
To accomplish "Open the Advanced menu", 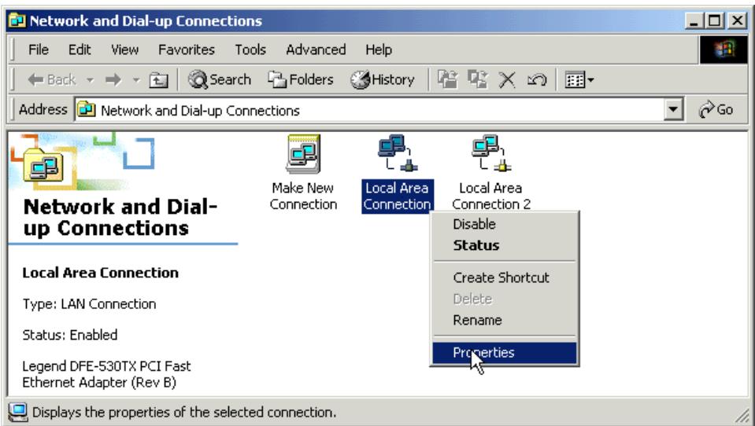I will coord(316,50).
